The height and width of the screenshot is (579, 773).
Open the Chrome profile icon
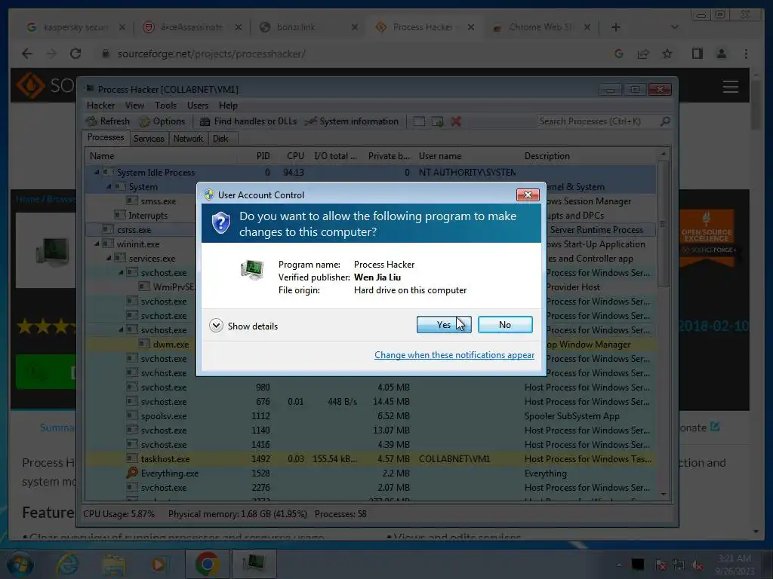point(721,54)
